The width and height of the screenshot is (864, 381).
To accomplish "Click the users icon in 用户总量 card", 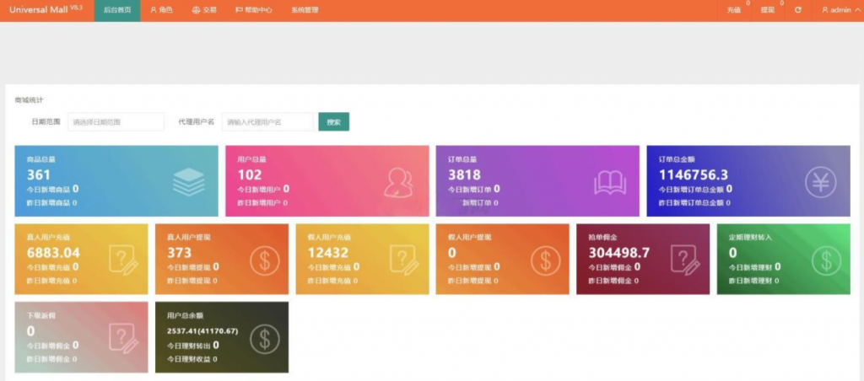I will pos(399,182).
